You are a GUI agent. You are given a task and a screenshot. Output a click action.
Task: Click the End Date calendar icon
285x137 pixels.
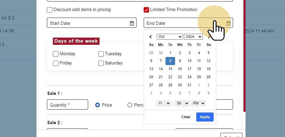tap(228, 23)
